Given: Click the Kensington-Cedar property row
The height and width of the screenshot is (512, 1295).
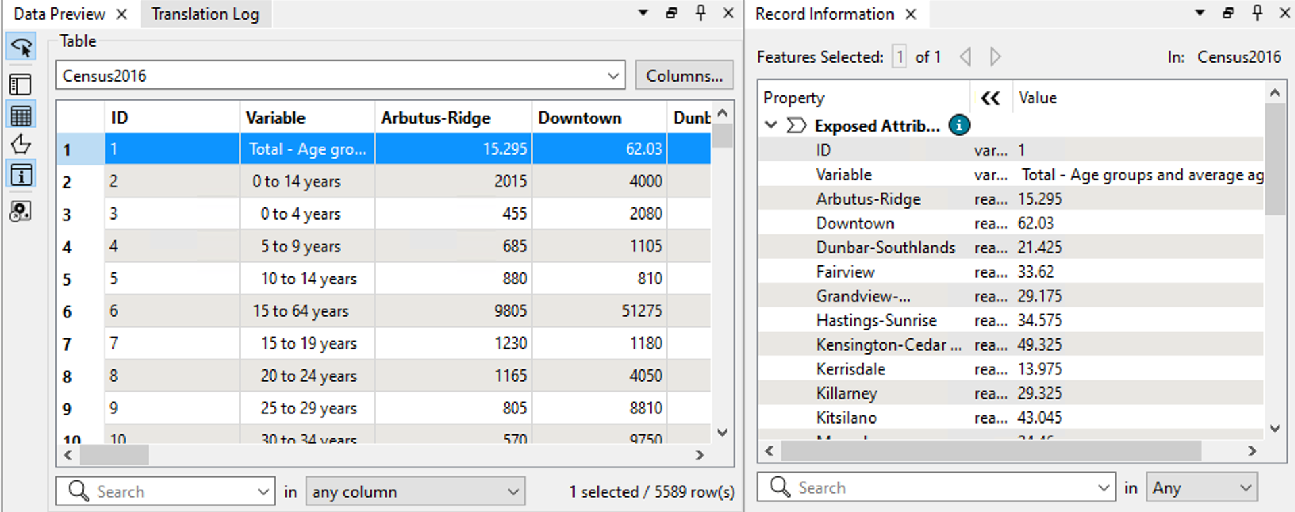Looking at the screenshot, I should point(1010,344).
